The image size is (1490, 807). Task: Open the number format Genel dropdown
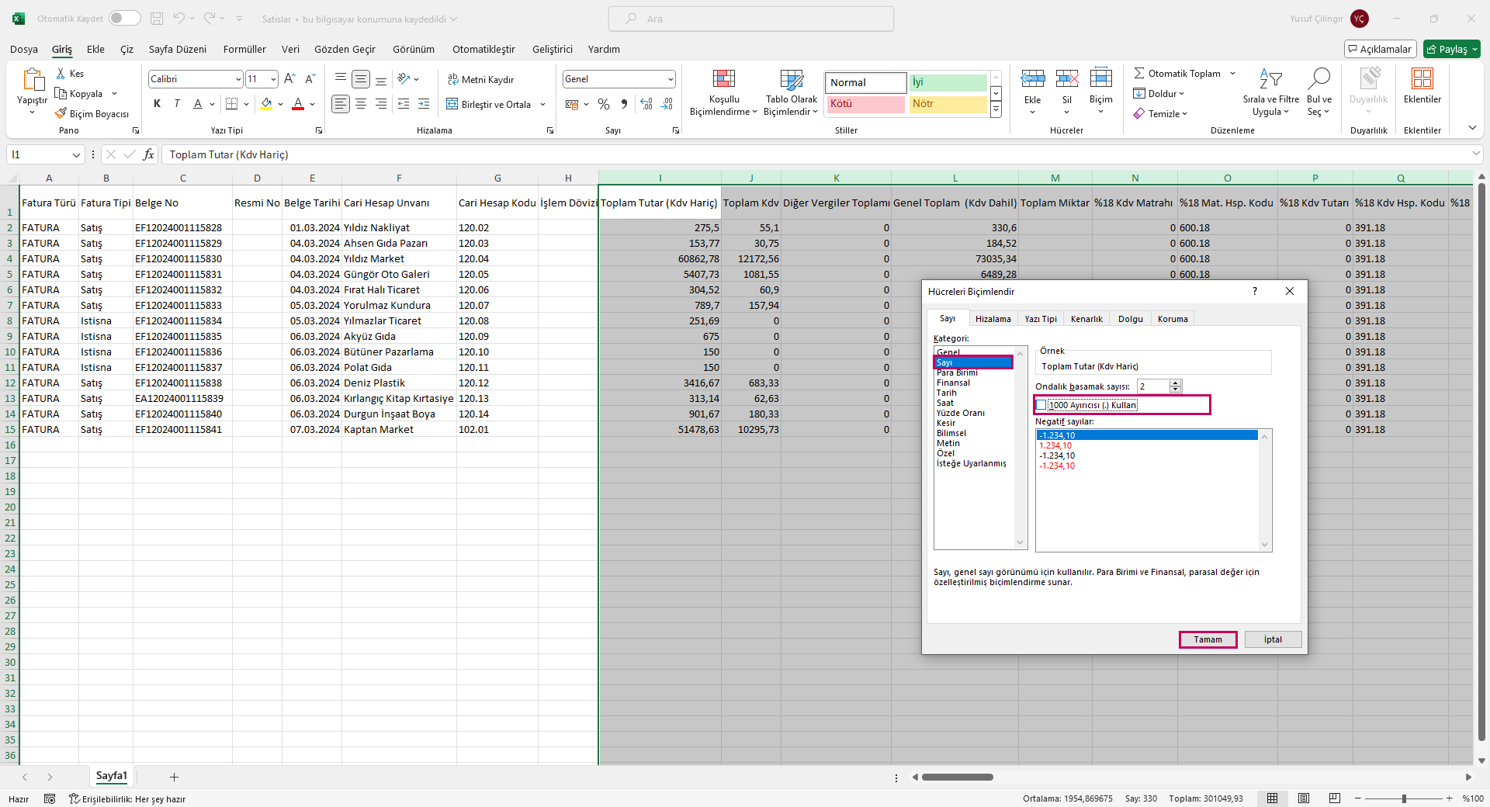click(670, 79)
